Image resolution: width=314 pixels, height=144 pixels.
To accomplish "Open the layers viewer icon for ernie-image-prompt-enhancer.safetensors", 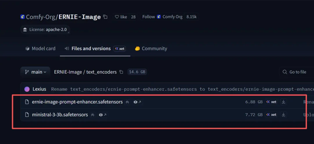I will click(137, 102).
